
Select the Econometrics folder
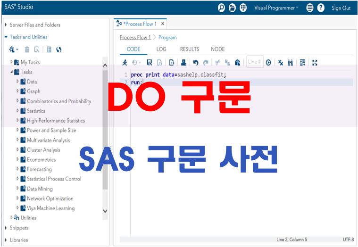click(42, 159)
